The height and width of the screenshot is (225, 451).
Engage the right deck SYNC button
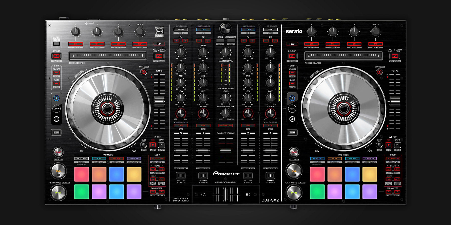coord(294,152)
